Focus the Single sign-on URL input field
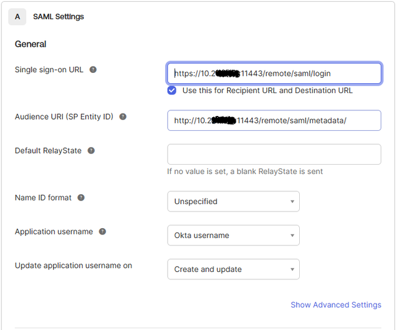 (x=274, y=73)
